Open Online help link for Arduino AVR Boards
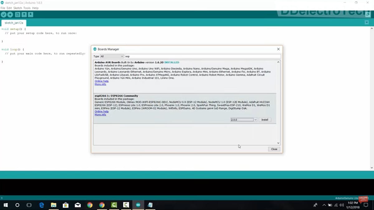Screen dimensions: 374x210 coord(102,81)
